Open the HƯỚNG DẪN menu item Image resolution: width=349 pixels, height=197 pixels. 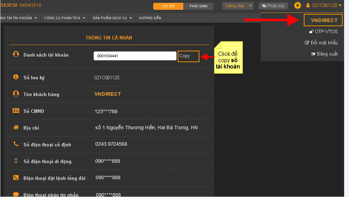(x=150, y=18)
